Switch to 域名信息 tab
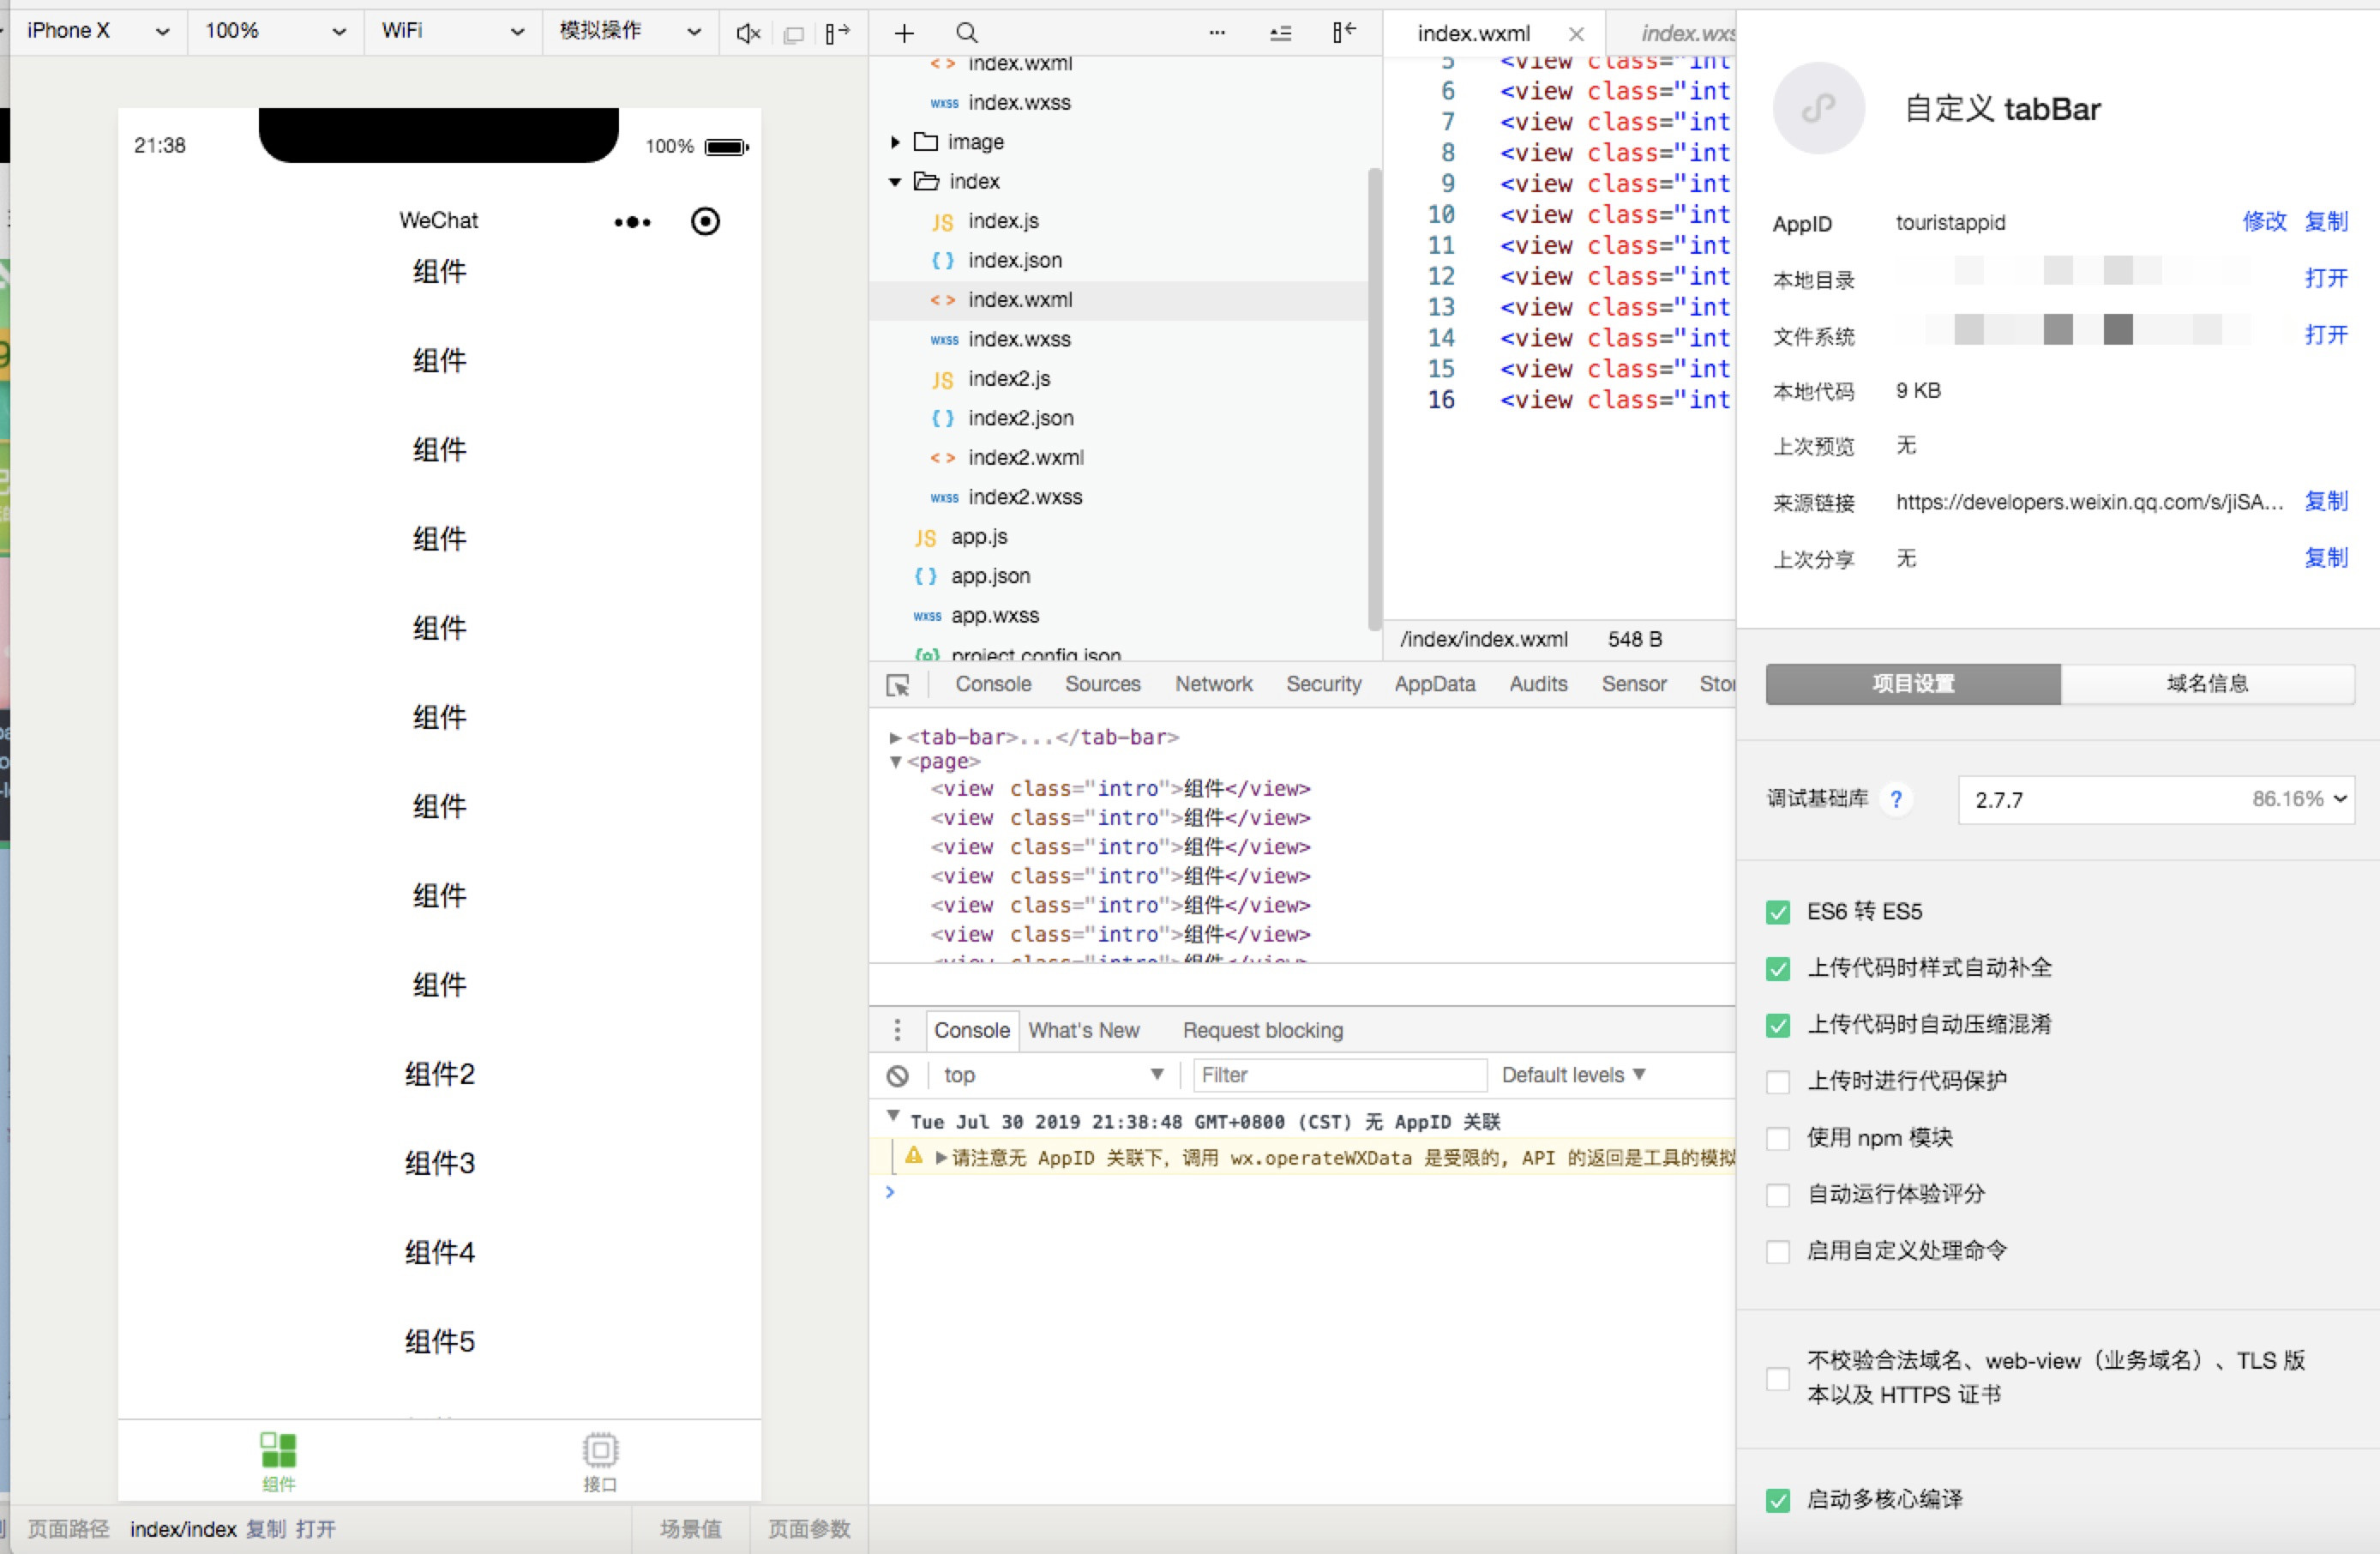This screenshot has height=1554, width=2380. (x=2207, y=684)
